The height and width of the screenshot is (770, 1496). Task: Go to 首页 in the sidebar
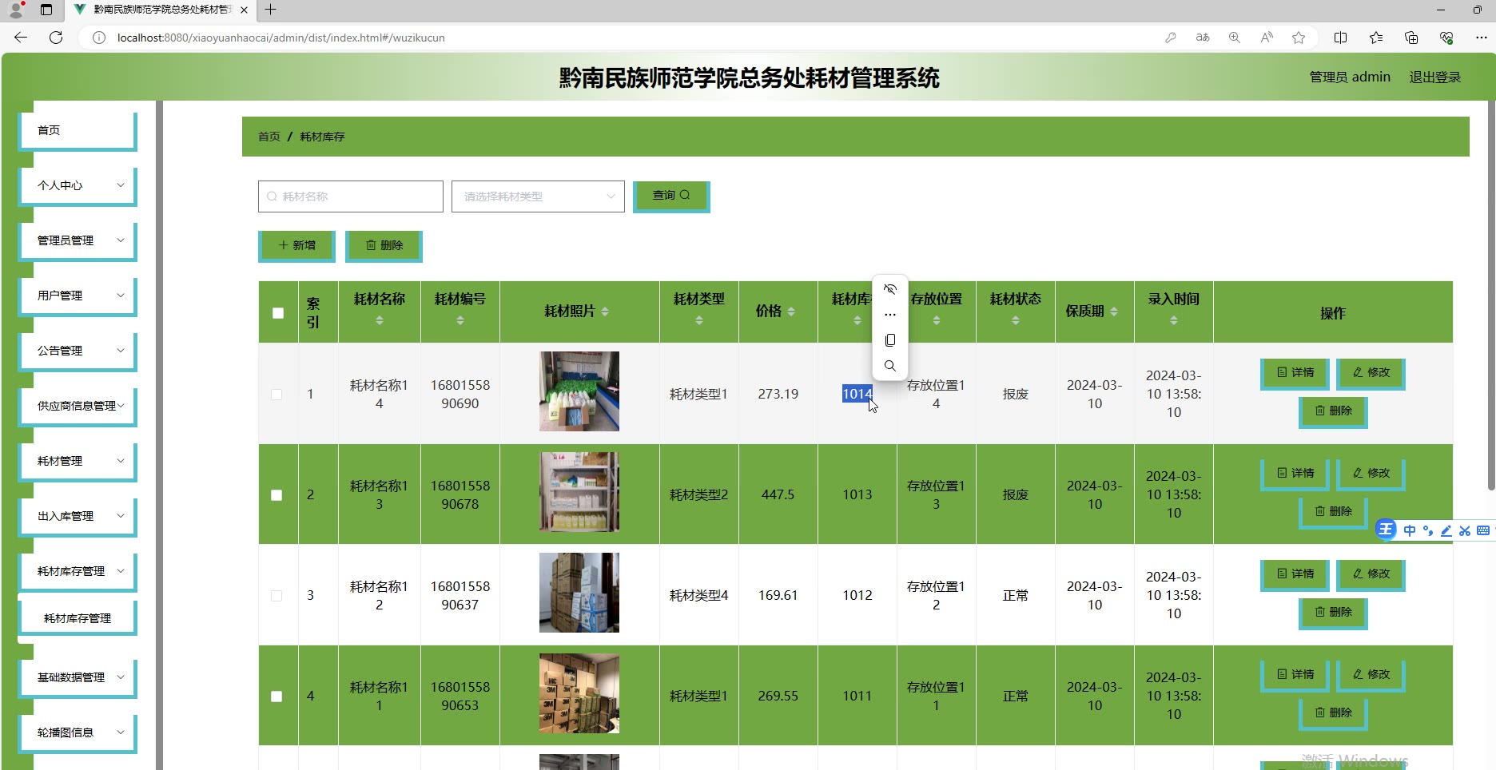coord(78,130)
